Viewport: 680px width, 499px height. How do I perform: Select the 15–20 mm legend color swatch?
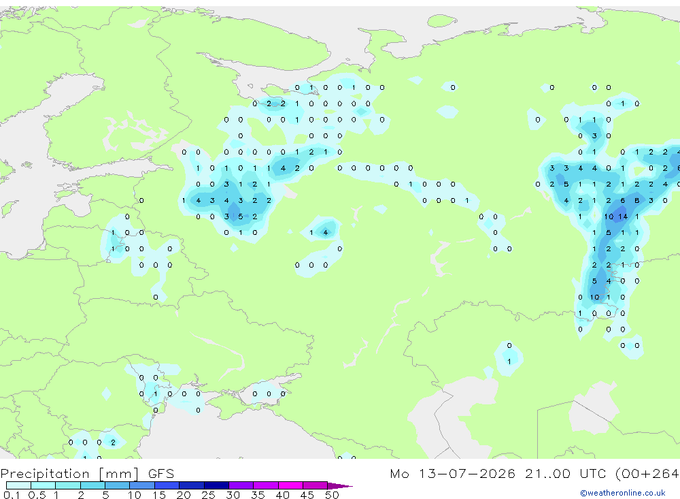pyautogui.click(x=167, y=485)
